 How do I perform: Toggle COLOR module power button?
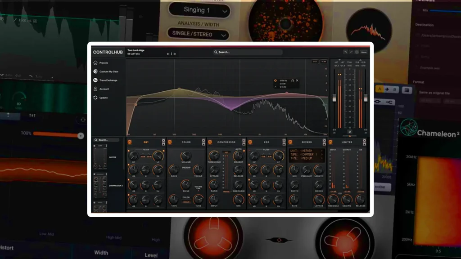pos(170,142)
